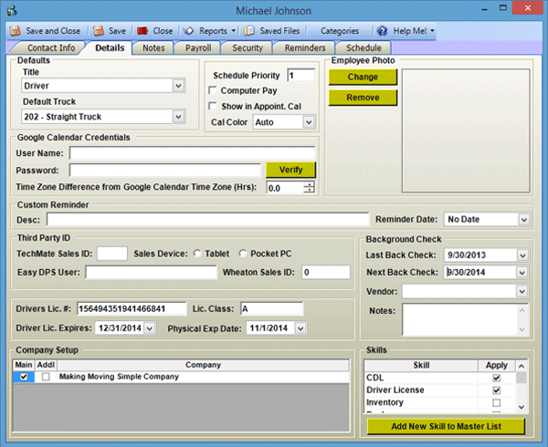The height and width of the screenshot is (447, 548).
Task: Click the Help Me question mark icon
Action: pos(383,31)
